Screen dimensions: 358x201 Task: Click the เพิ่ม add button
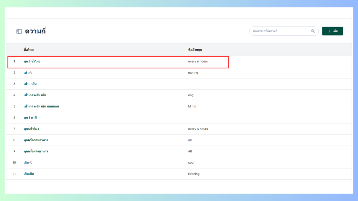click(332, 31)
